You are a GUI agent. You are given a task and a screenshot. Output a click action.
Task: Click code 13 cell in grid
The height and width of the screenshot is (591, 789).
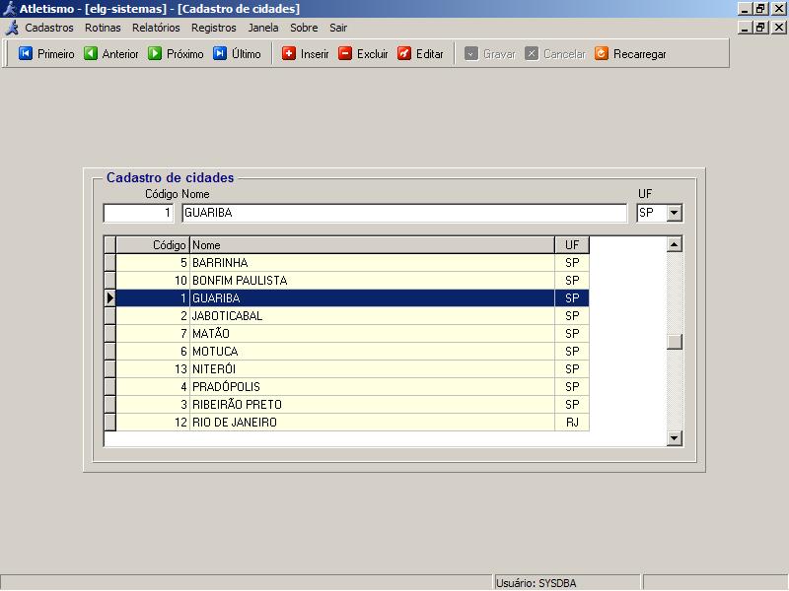point(153,368)
